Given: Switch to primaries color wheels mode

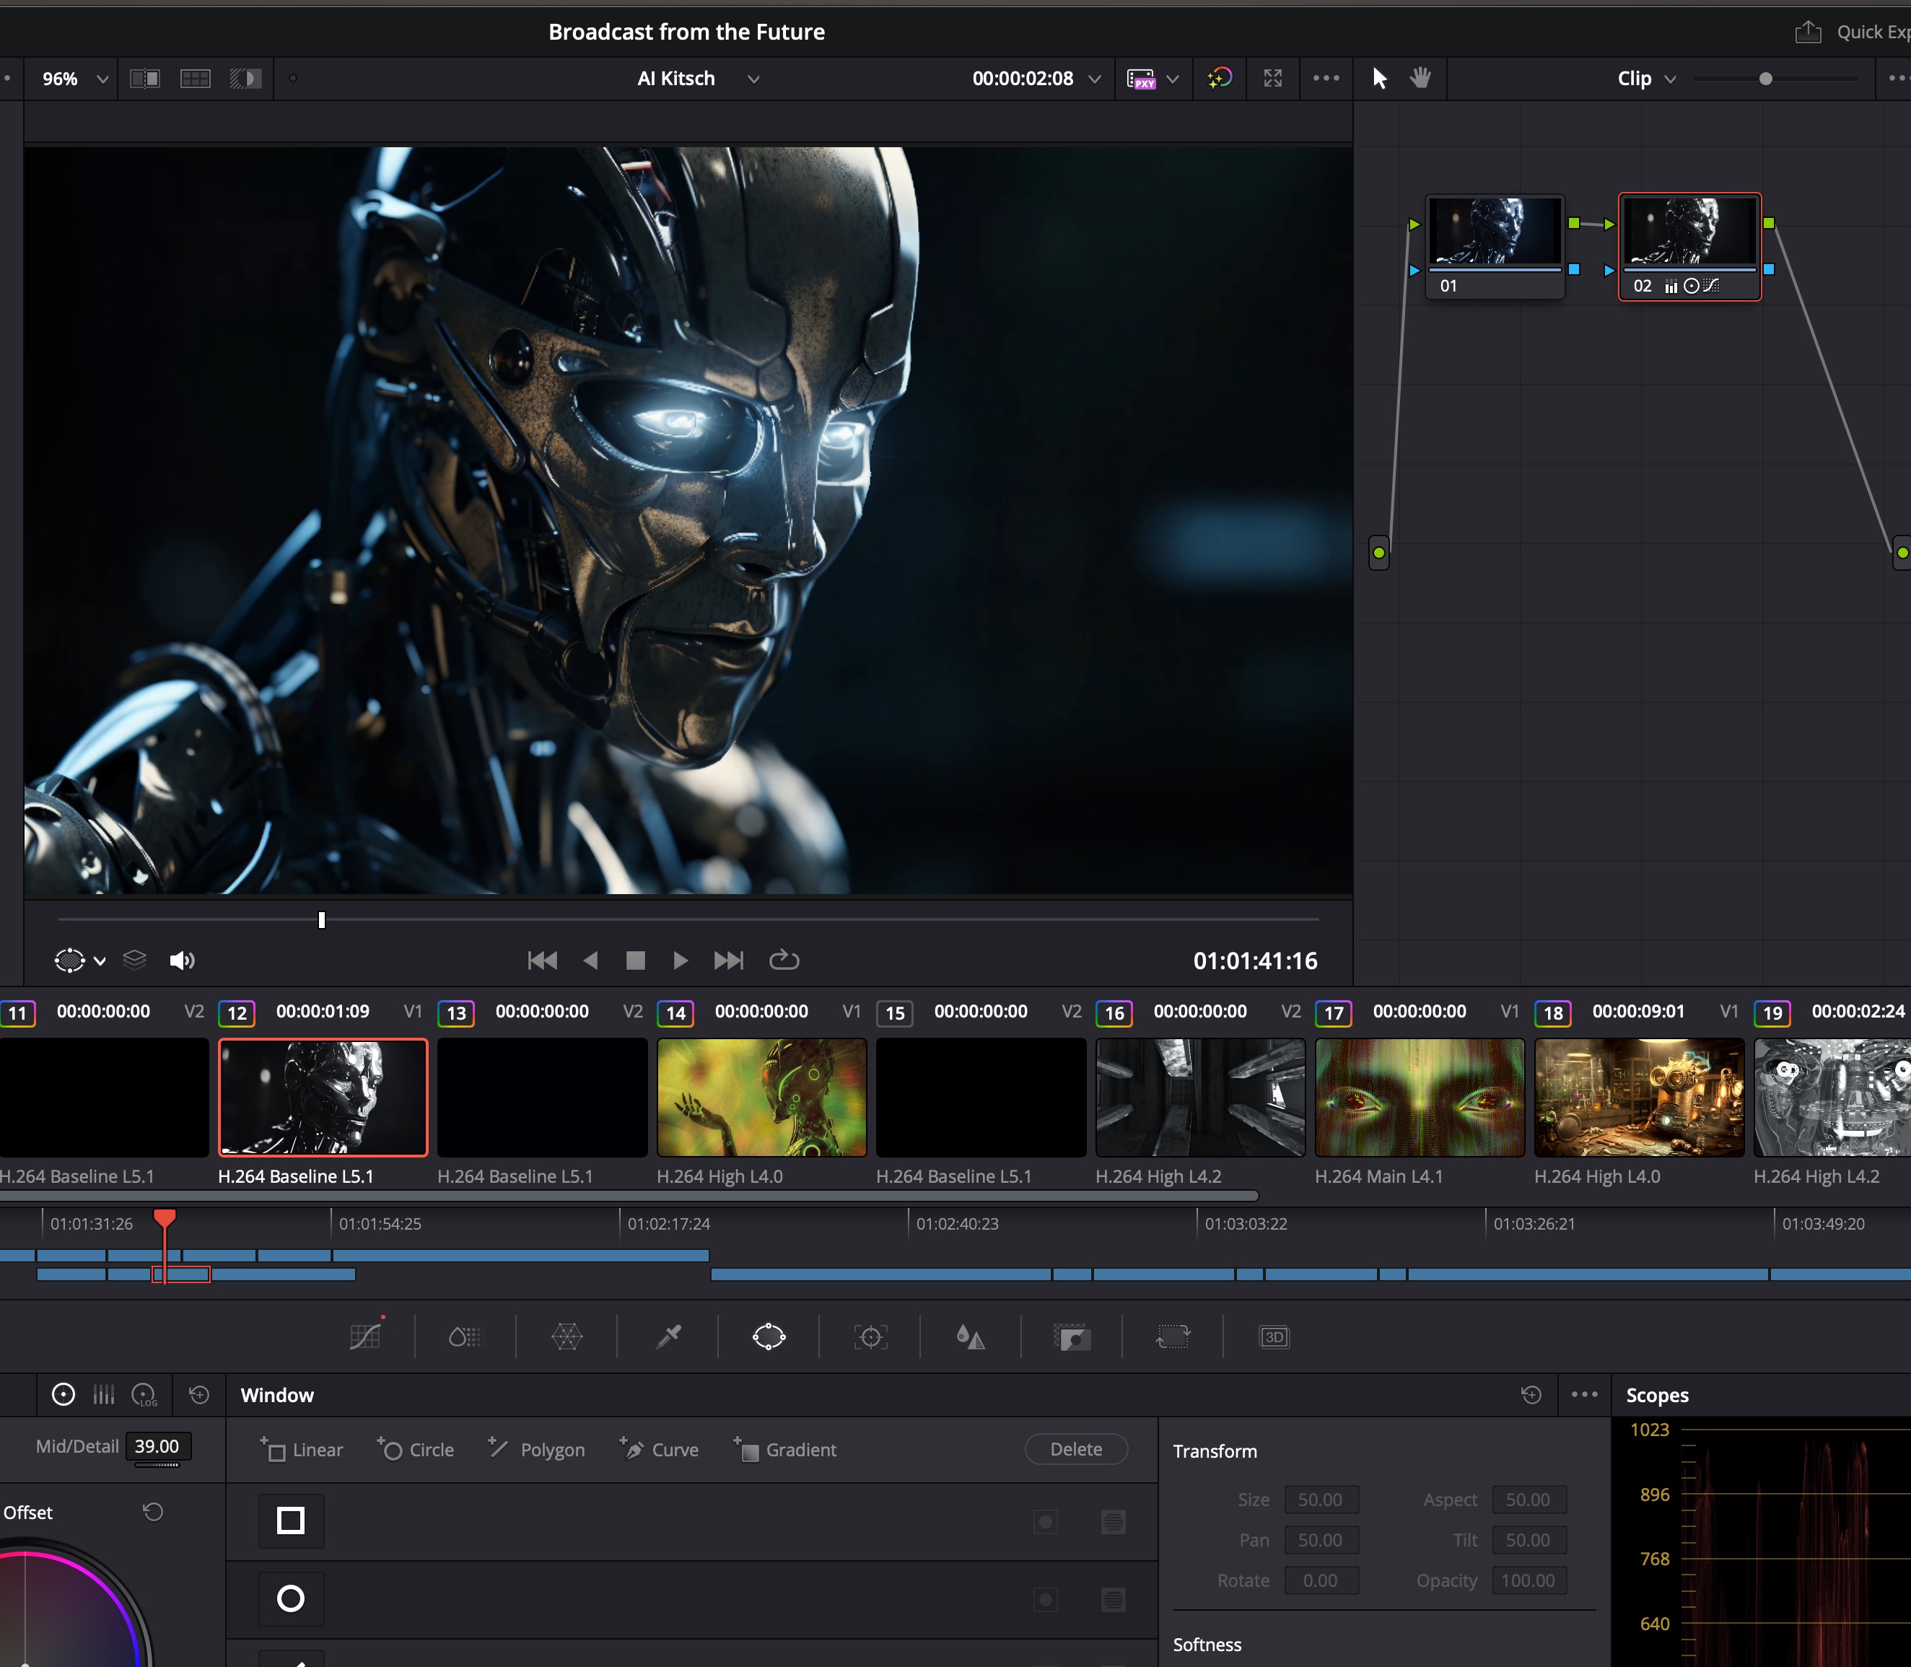Looking at the screenshot, I should [64, 1394].
